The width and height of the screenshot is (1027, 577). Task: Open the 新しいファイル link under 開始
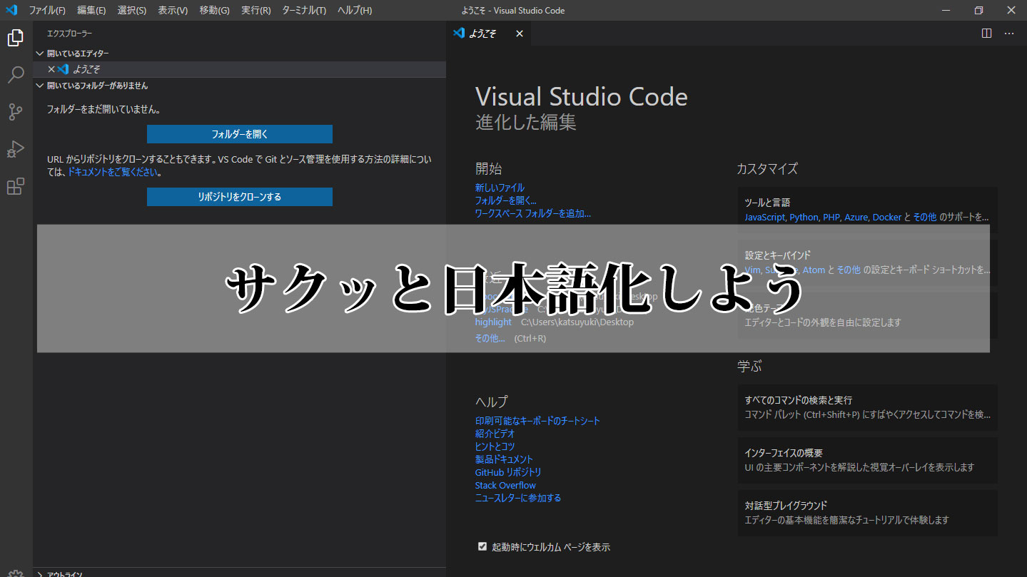click(500, 187)
